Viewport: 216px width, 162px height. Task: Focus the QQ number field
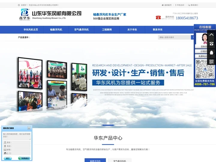17,153
